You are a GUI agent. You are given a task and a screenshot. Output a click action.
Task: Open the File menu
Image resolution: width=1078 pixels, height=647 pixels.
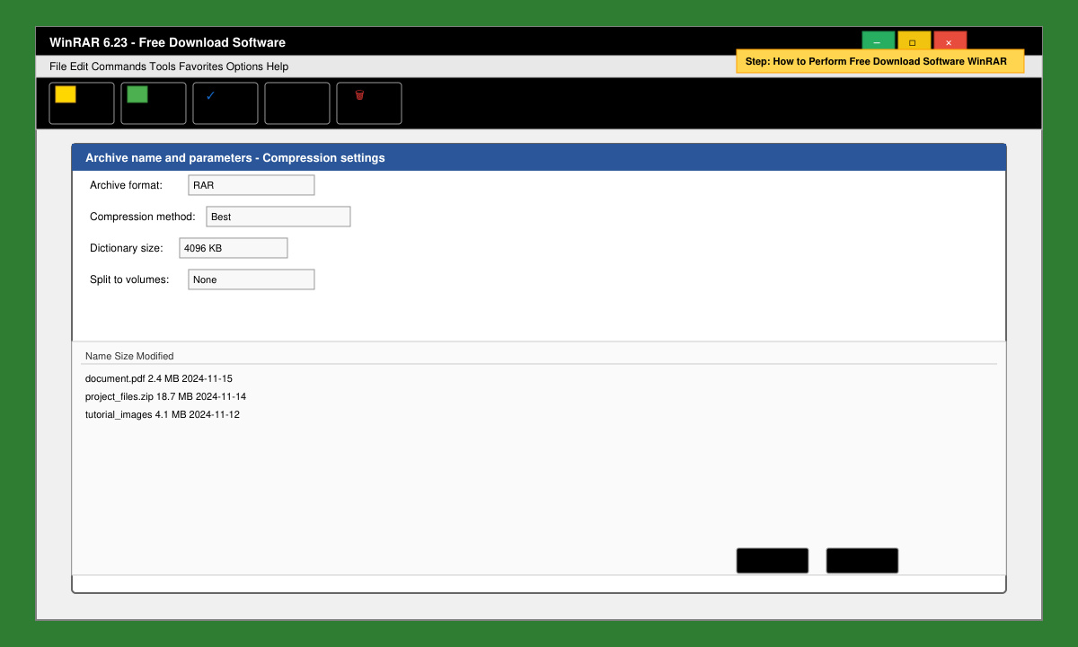point(58,66)
